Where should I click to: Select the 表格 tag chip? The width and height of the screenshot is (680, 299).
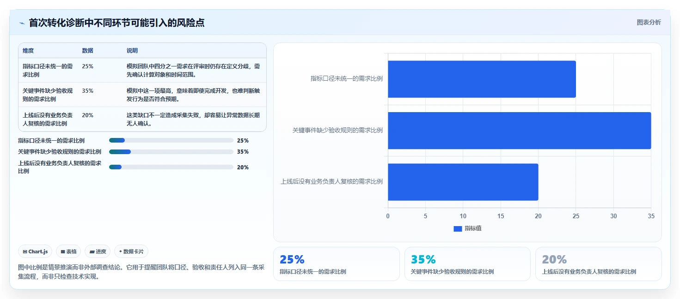68,251
